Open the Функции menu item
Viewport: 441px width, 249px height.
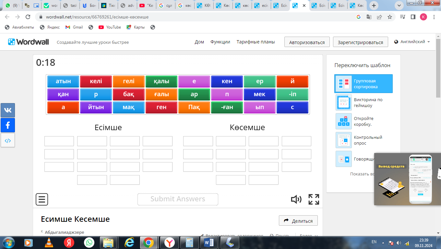[x=220, y=42]
